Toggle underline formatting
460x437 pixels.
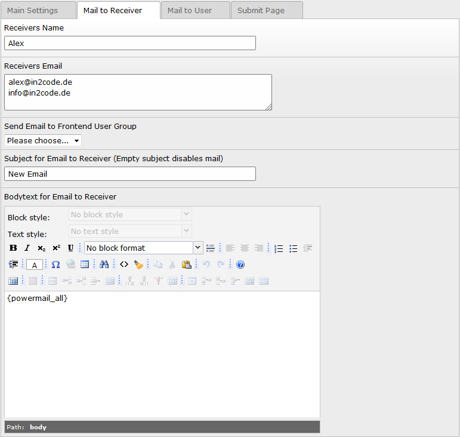(x=70, y=248)
